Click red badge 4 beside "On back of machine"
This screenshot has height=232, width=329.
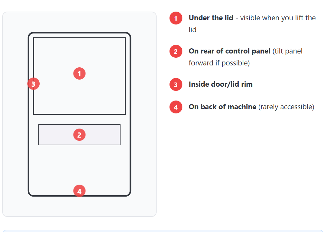pyautogui.click(x=176, y=107)
